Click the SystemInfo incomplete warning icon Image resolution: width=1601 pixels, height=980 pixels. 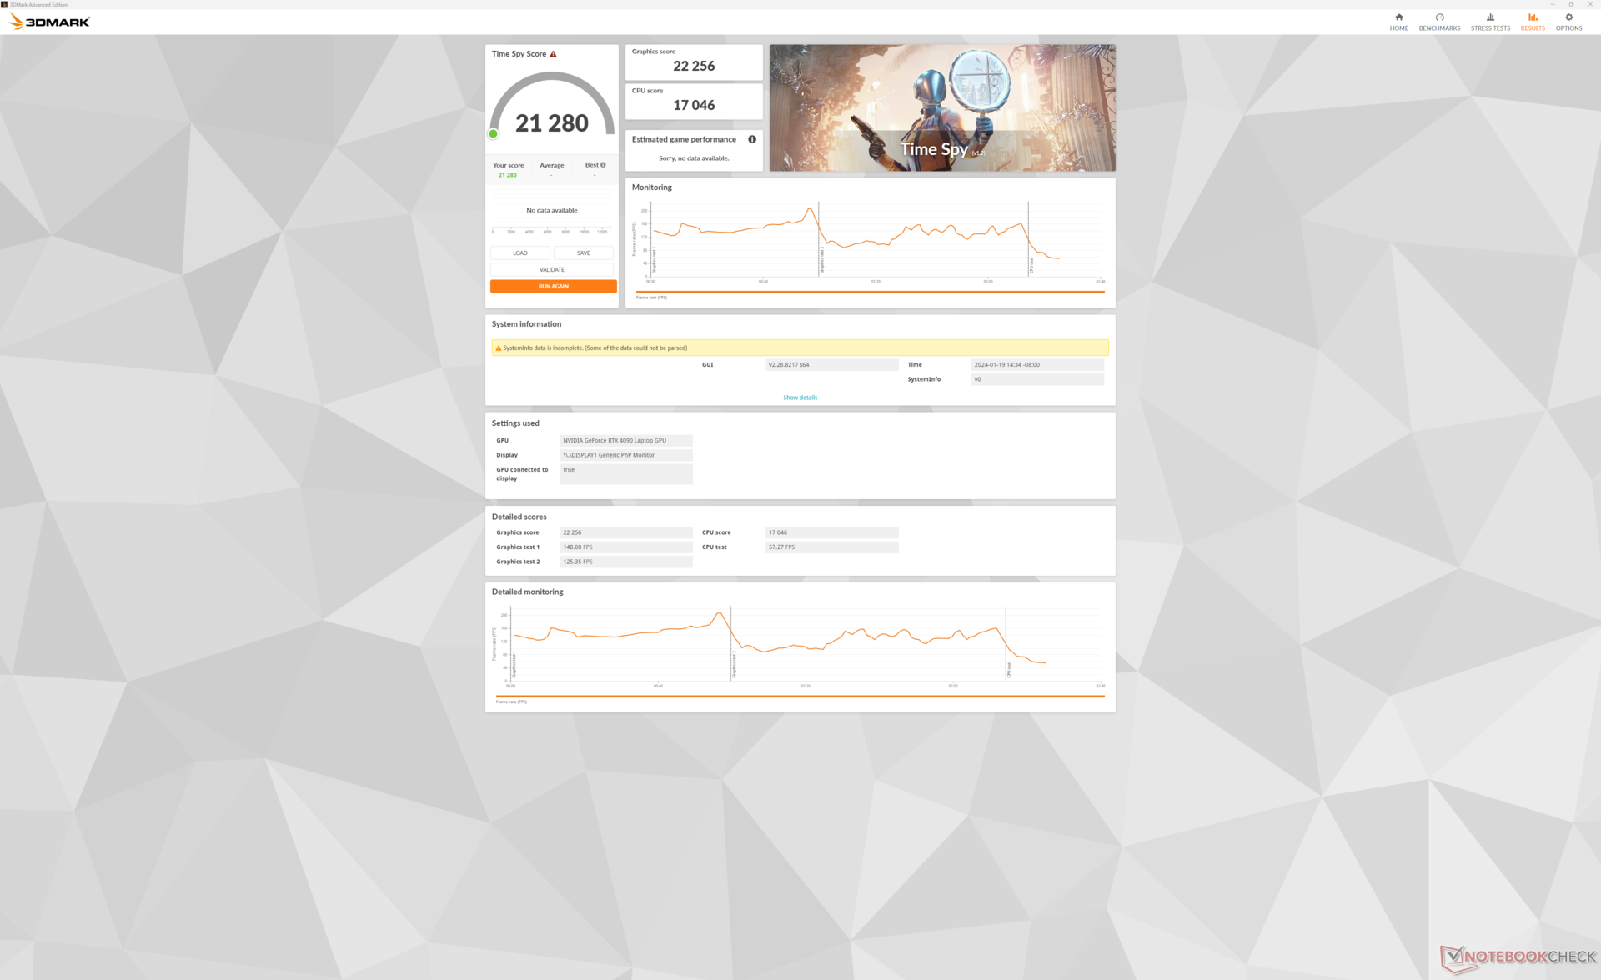click(x=499, y=348)
